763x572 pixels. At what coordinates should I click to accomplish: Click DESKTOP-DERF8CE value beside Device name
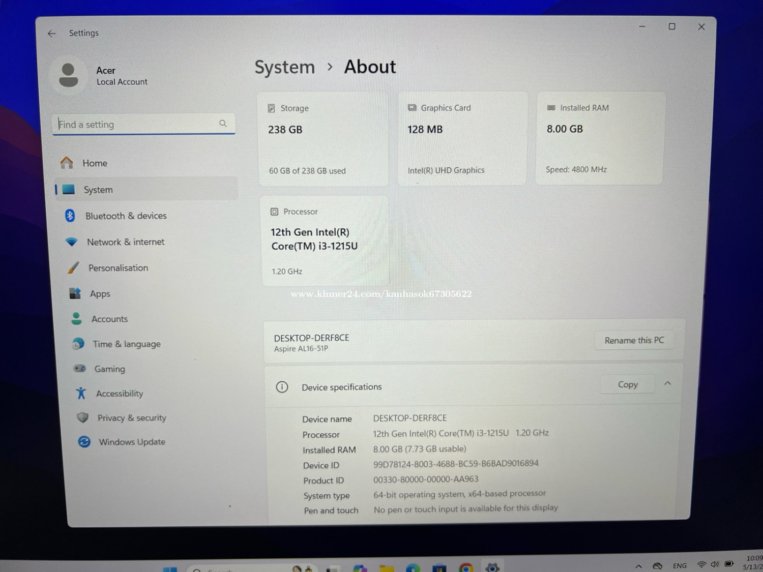click(410, 418)
